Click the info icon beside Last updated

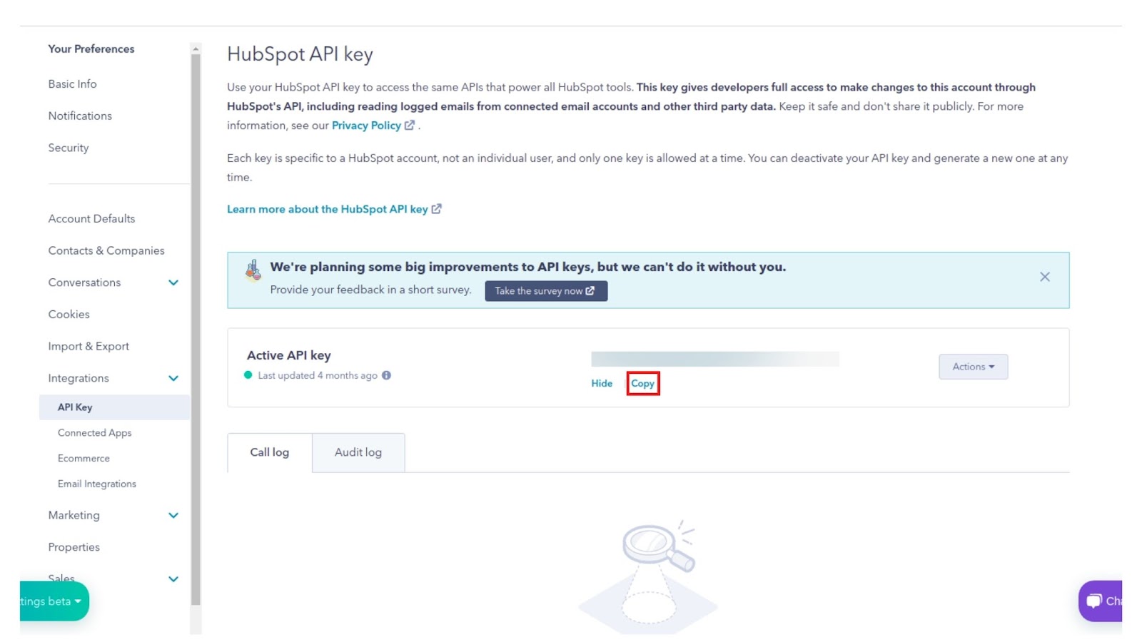coord(386,375)
